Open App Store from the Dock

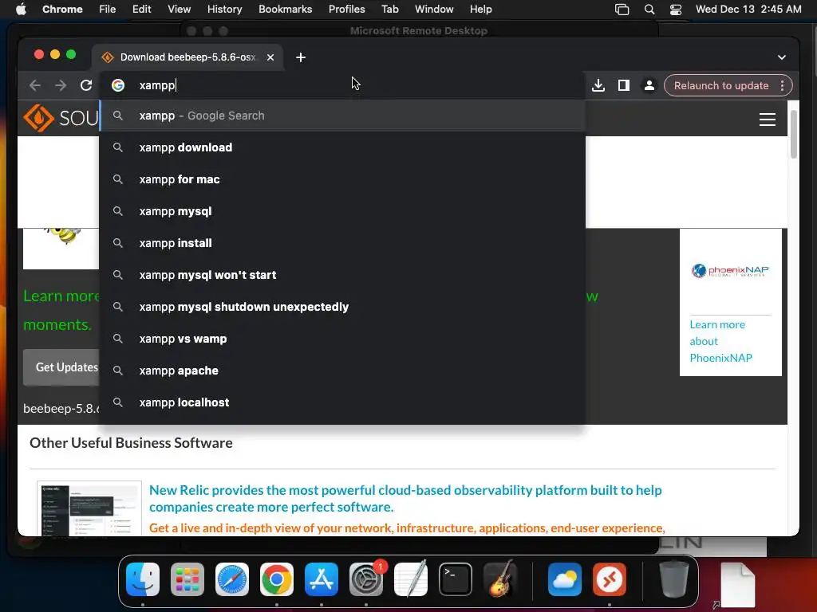[322, 579]
